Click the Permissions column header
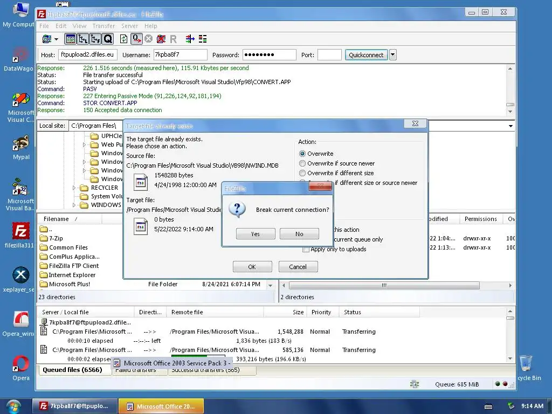 click(480, 219)
